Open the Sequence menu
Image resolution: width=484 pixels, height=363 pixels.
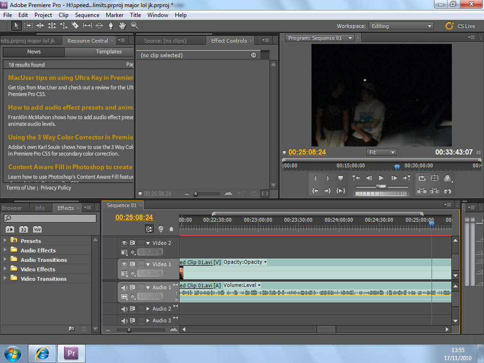tap(87, 15)
